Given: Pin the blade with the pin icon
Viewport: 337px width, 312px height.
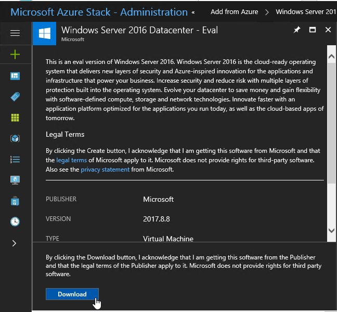Looking at the screenshot, I should (x=297, y=30).
